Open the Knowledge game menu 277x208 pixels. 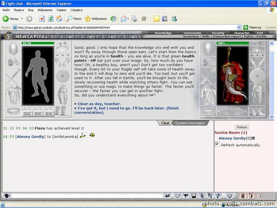(163, 33)
